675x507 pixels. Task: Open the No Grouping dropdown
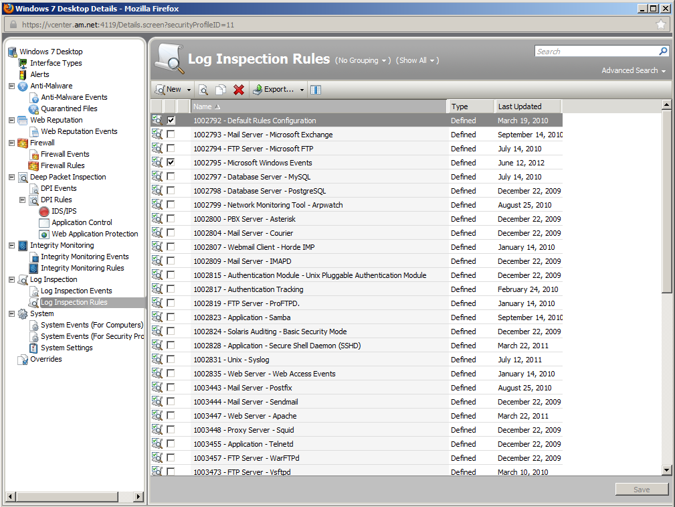coord(363,60)
